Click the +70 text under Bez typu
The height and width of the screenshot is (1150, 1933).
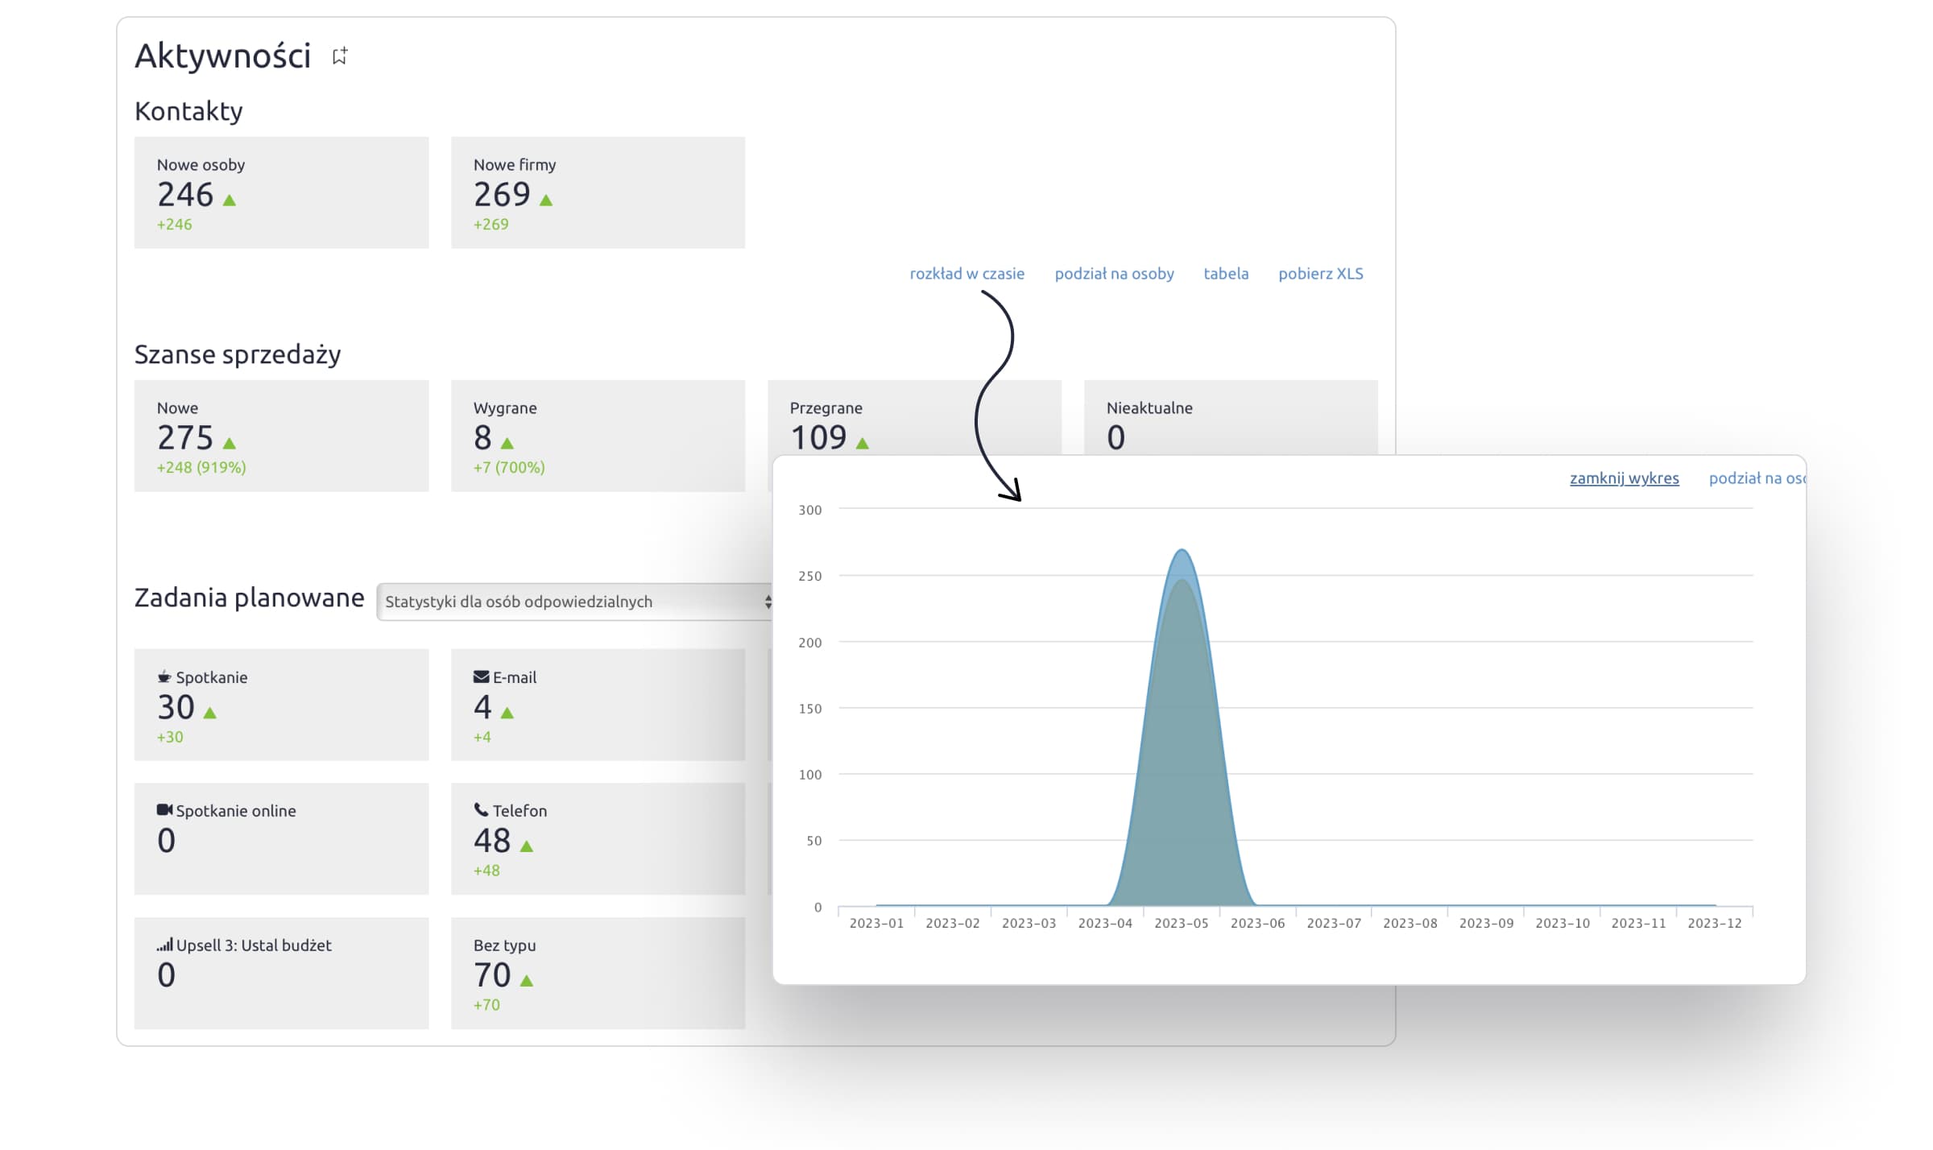point(486,1005)
